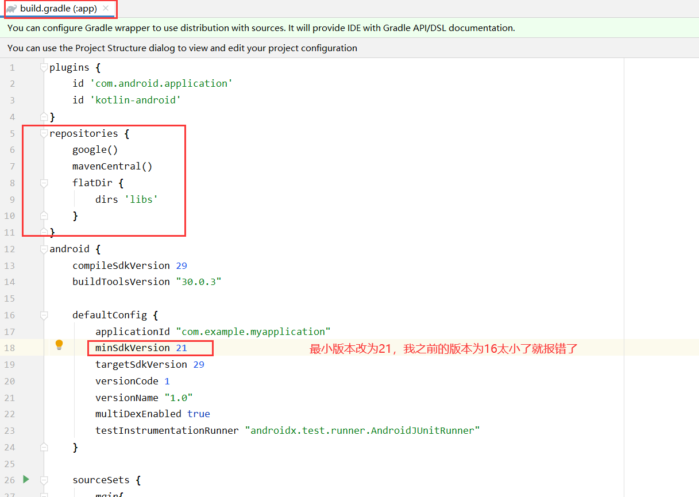The image size is (699, 497).
Task: Place cursor on mavenCentral() line
Action: 113,166
